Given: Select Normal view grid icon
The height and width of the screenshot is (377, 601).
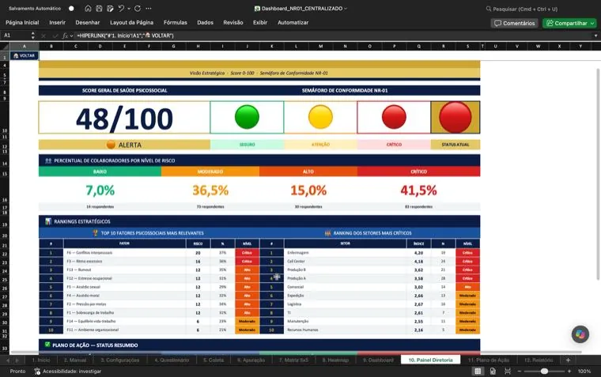Looking at the screenshot, I should point(478,371).
